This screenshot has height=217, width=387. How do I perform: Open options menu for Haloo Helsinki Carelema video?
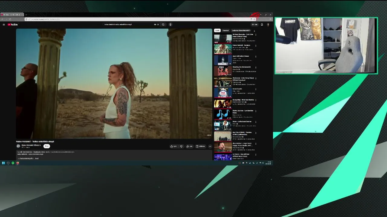(256, 46)
